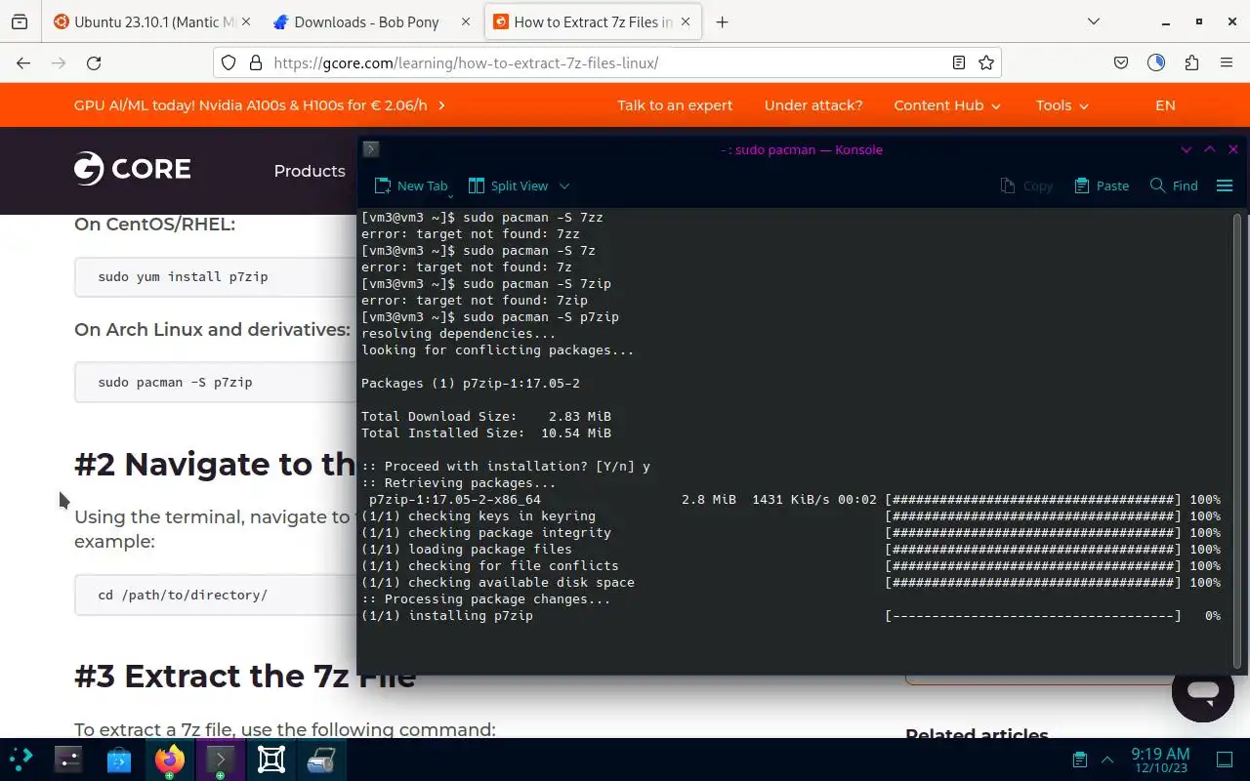The height and width of the screenshot is (781, 1250).
Task: Open Products navigation menu
Action: pos(310,171)
